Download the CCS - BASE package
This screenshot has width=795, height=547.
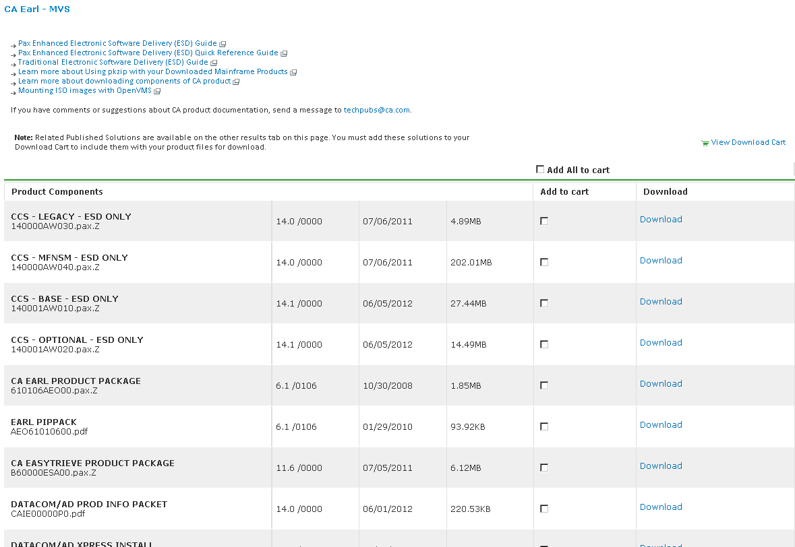point(661,301)
